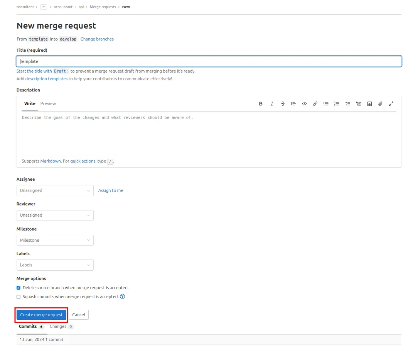Viewport: 418px width, 346px height.
Task: Apply italic formatting in description toolbar
Action: (271, 104)
